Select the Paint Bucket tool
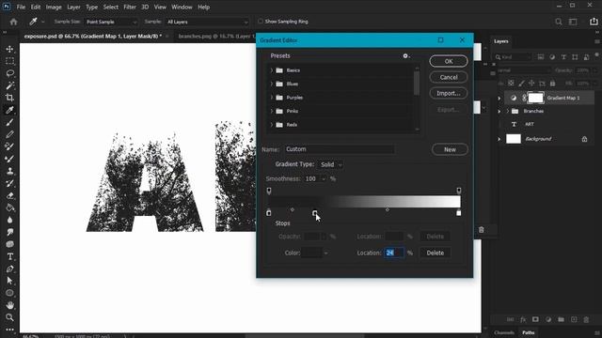This screenshot has width=602, height=338. pyautogui.click(x=9, y=207)
